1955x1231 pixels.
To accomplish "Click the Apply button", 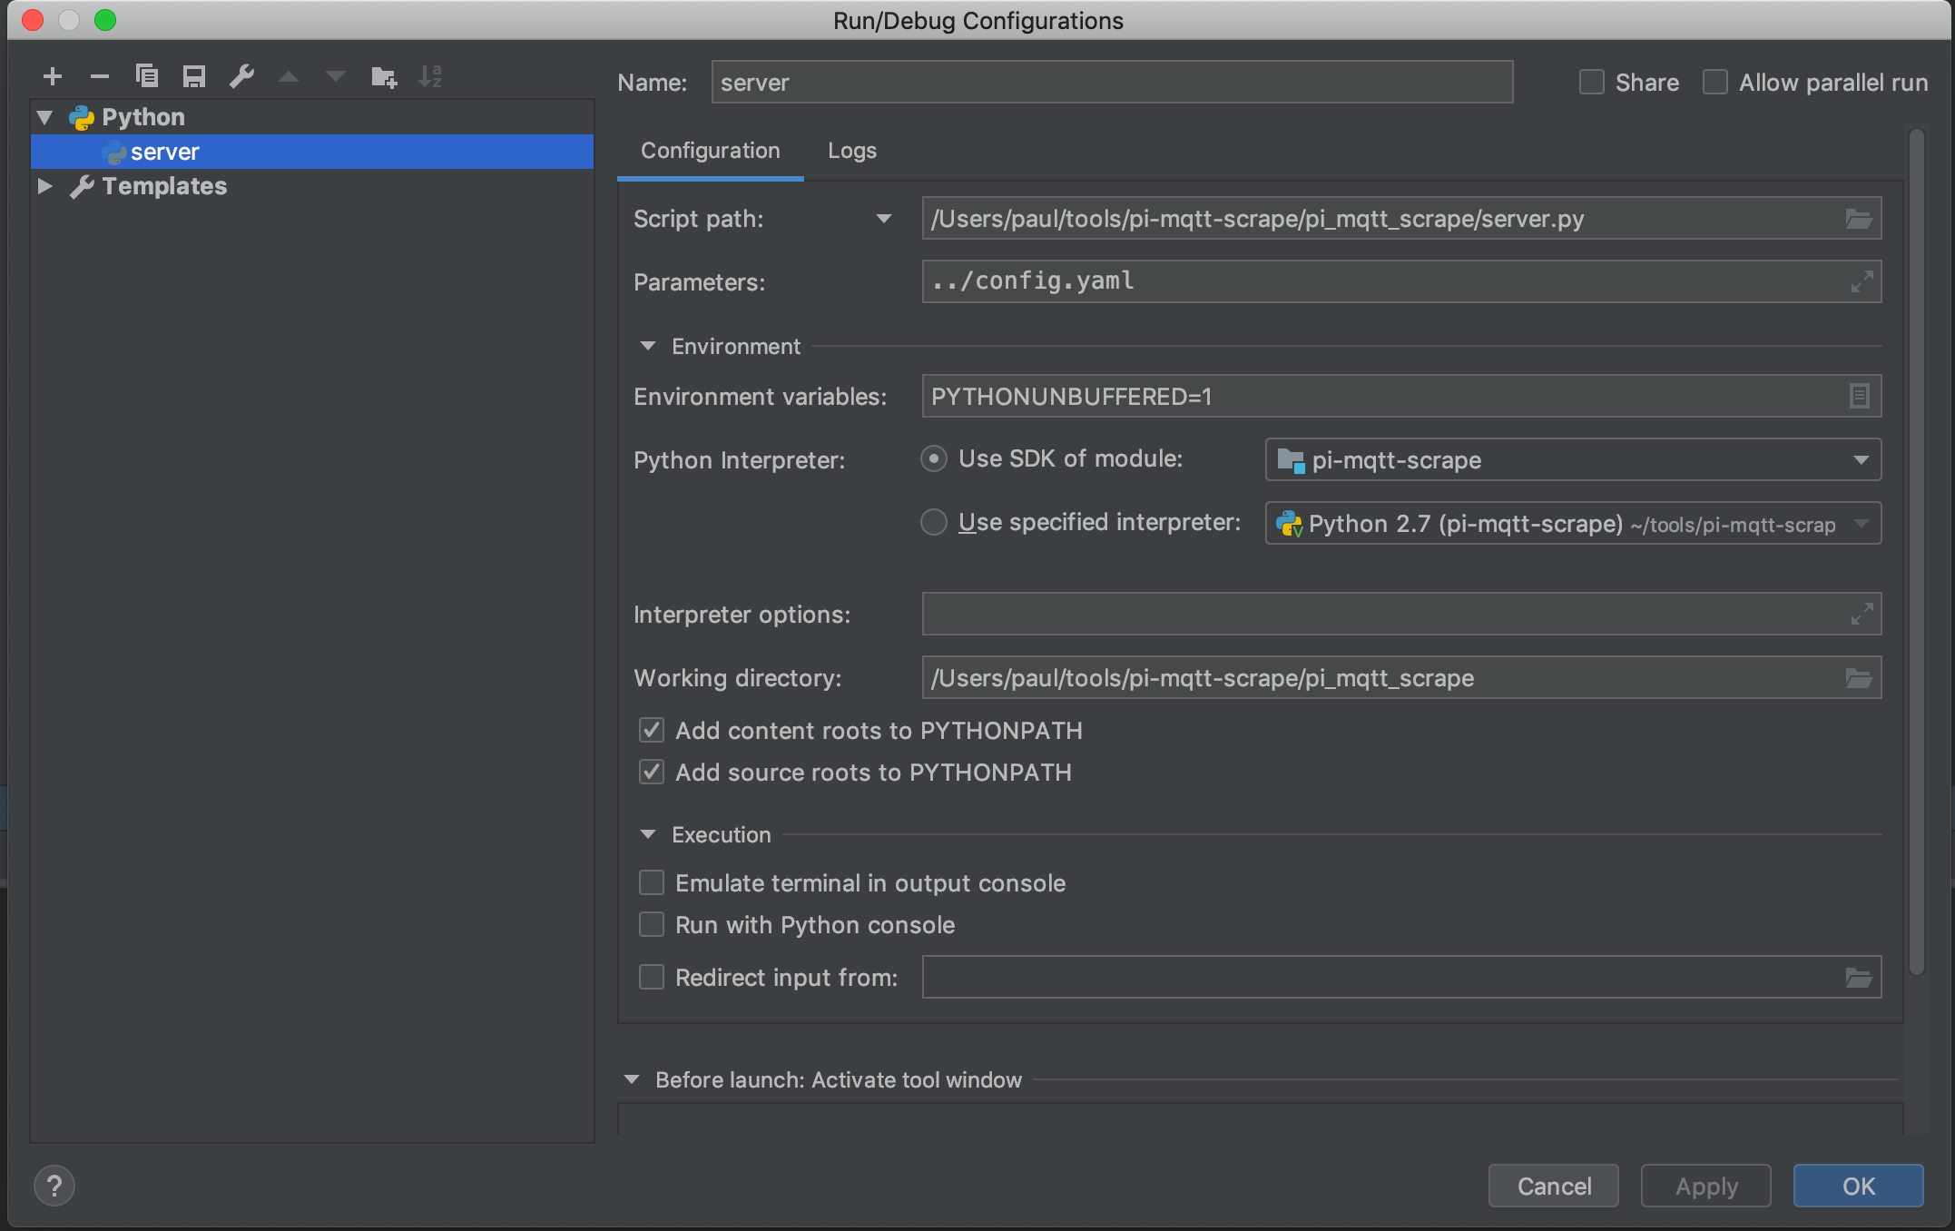I will (x=1706, y=1187).
